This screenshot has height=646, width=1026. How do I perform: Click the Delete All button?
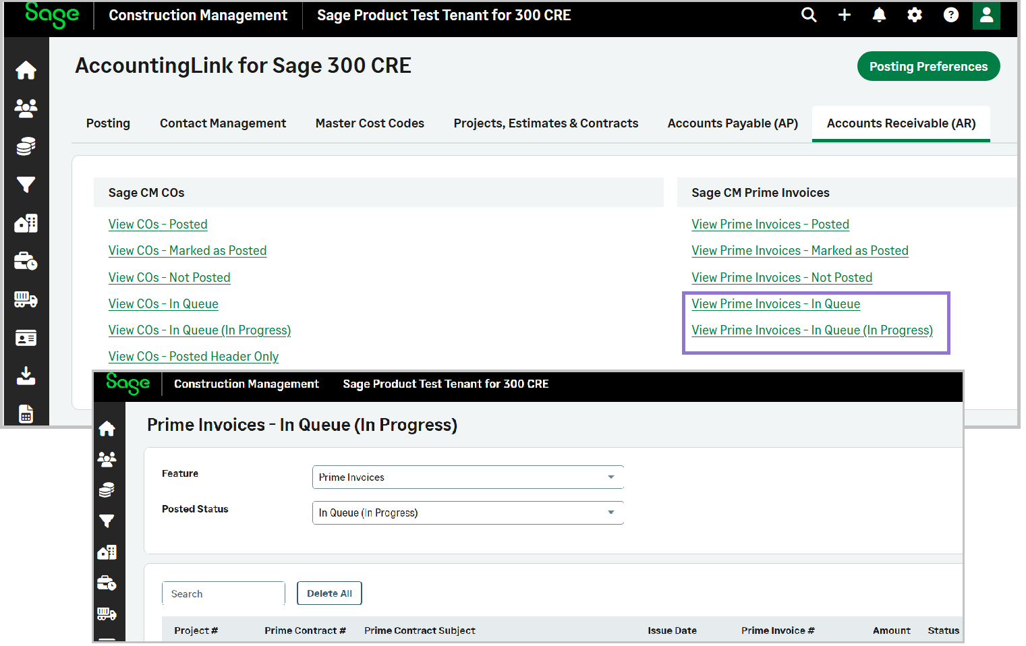tap(329, 594)
